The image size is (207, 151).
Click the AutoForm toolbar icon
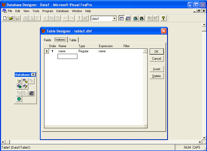pos(149,18)
